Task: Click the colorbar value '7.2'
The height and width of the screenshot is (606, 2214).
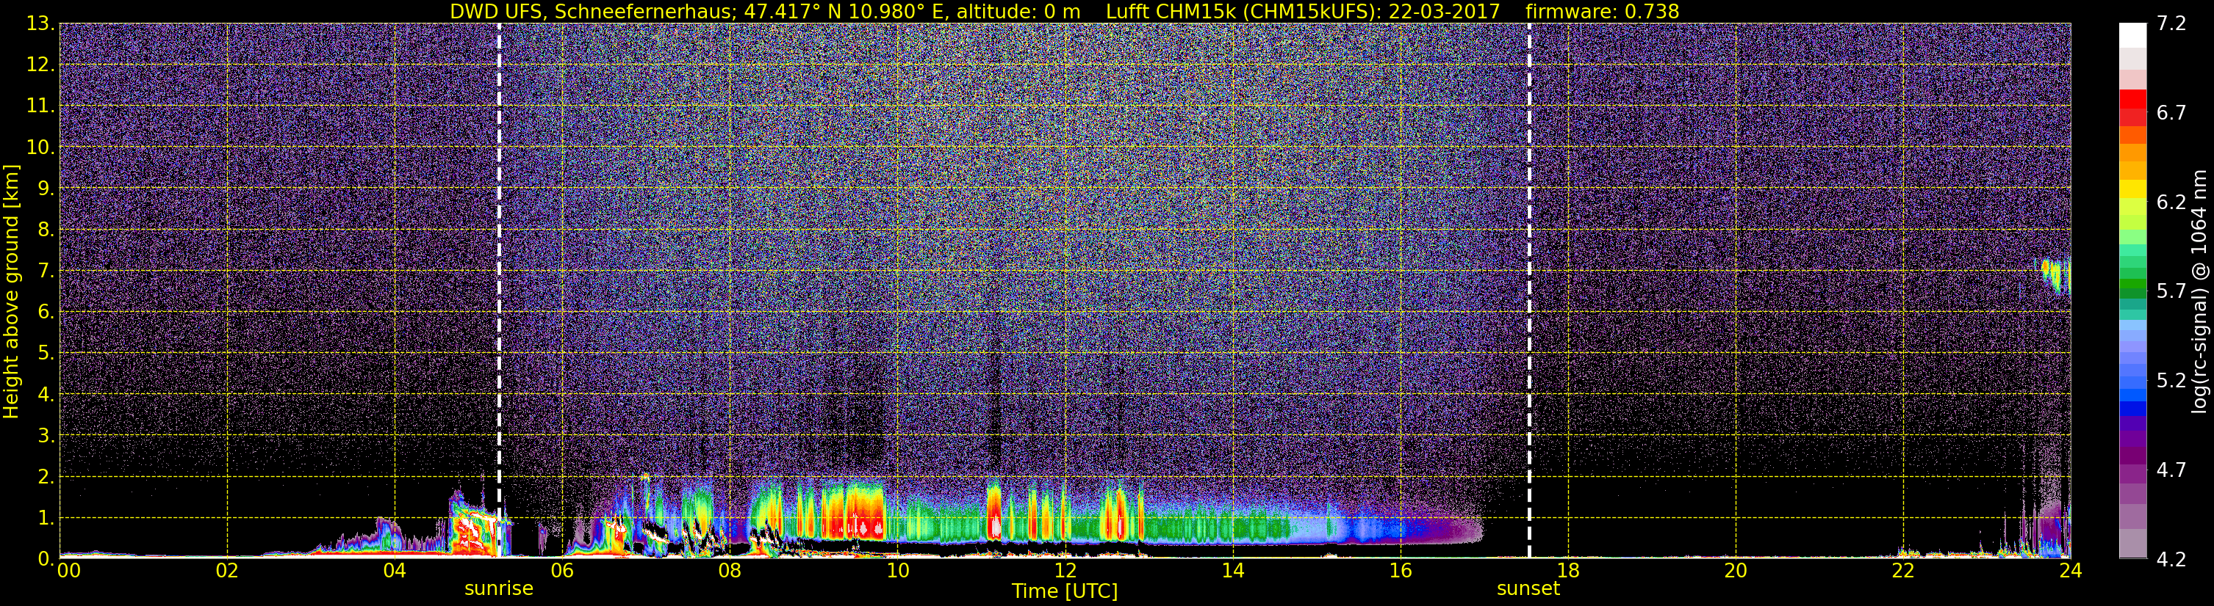Action: tap(2171, 24)
